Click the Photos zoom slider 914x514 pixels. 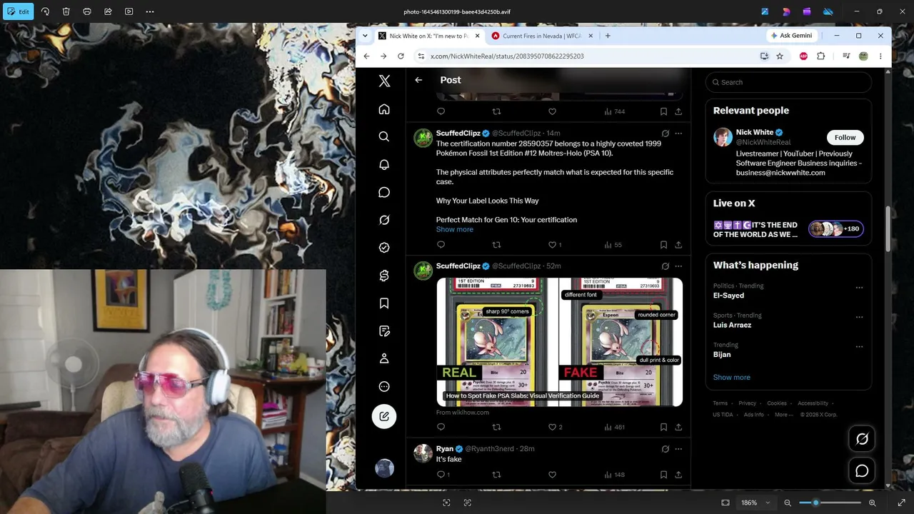830,503
